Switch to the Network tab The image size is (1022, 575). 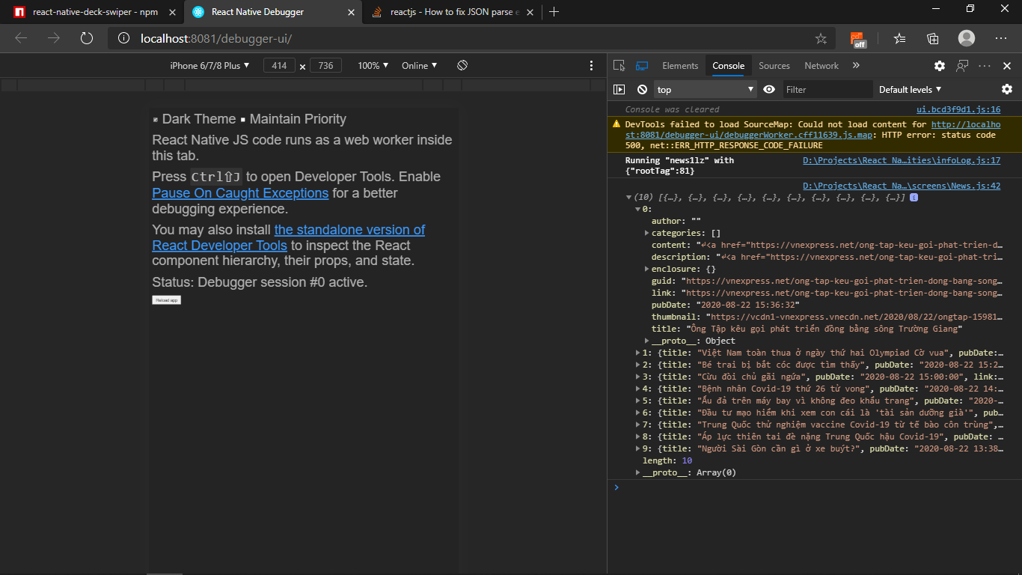pos(821,66)
